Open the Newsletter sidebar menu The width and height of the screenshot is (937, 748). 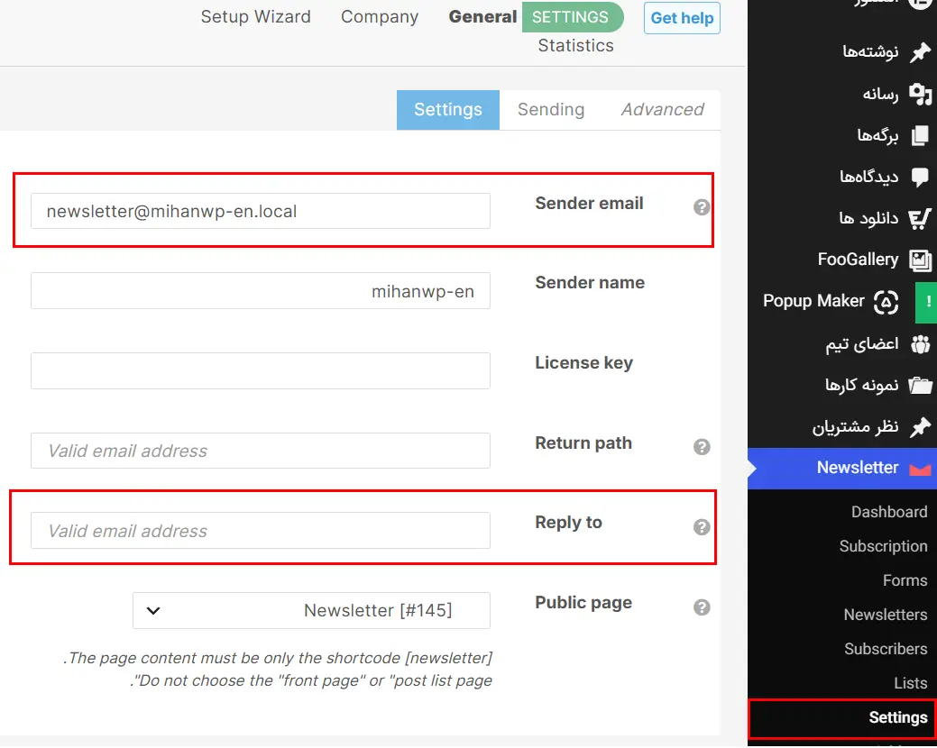(842, 468)
